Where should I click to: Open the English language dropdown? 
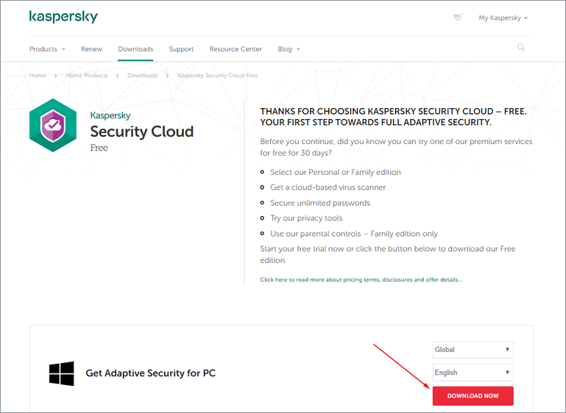coord(473,373)
